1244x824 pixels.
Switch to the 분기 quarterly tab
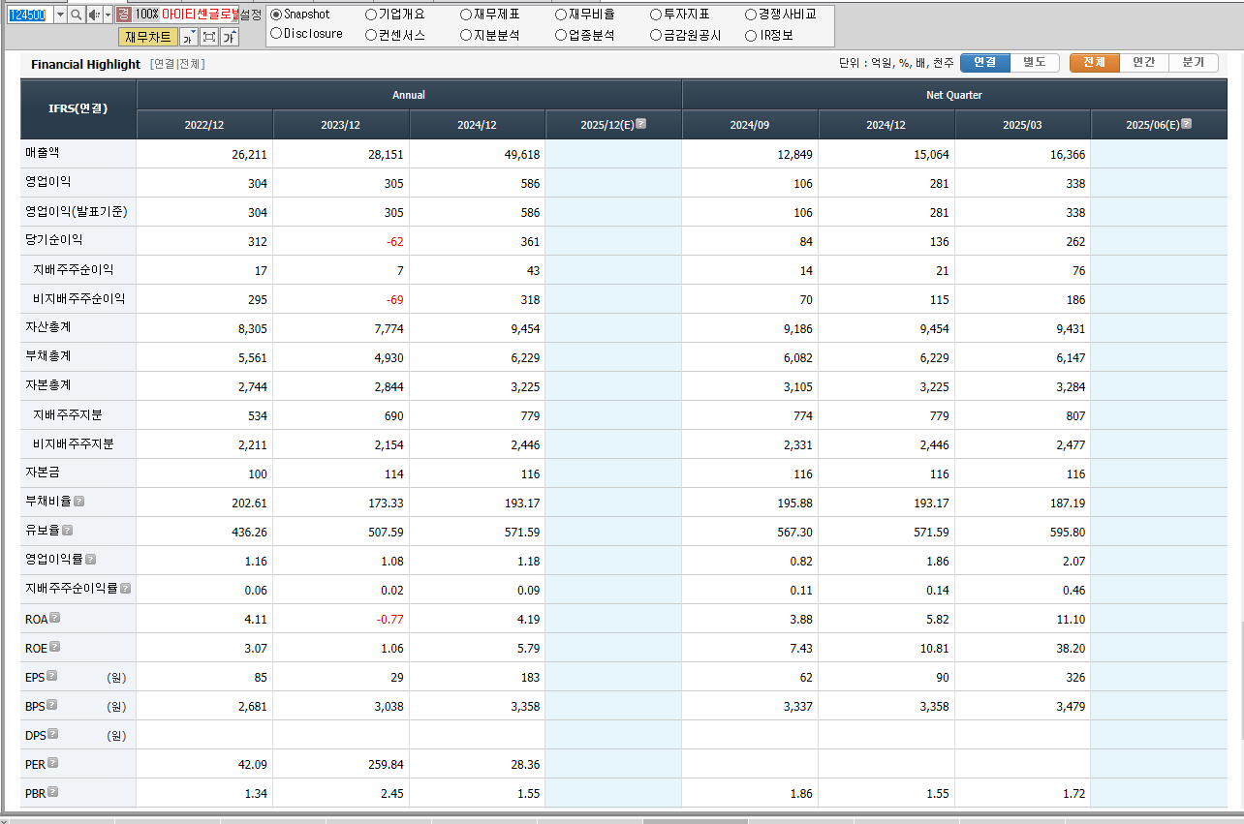click(1194, 62)
